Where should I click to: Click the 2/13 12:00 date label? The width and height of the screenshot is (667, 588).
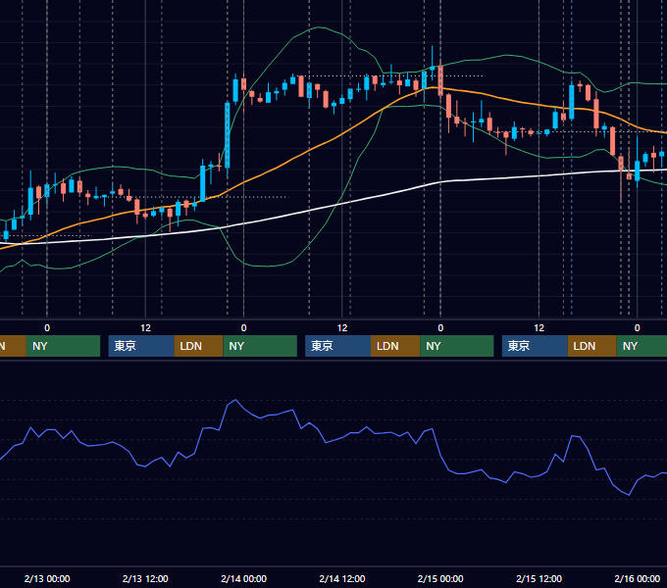pos(145,578)
